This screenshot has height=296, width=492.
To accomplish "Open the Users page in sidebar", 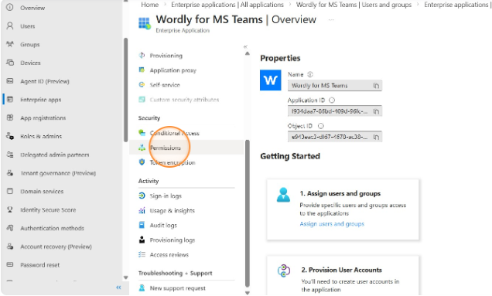I will (x=28, y=26).
